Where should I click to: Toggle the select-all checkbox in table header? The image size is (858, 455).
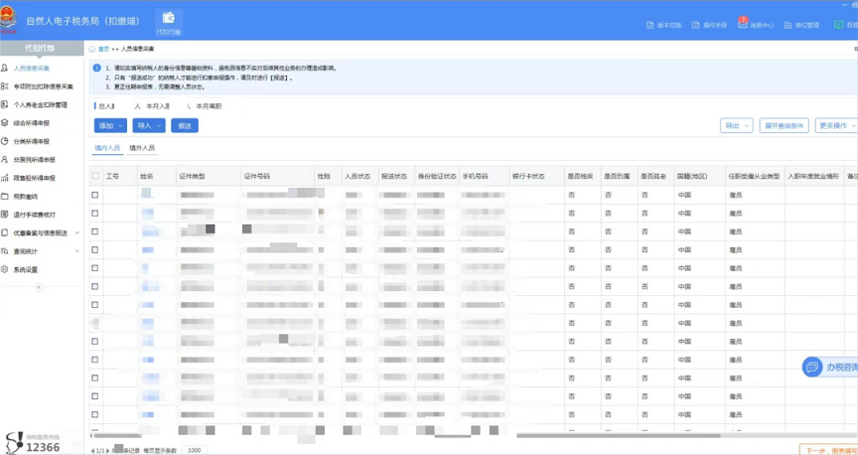pos(95,176)
